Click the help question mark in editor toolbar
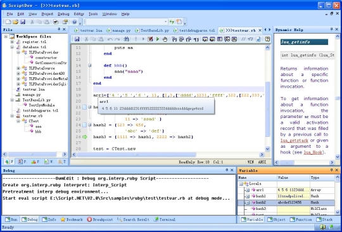The height and width of the screenshot is (232, 342). tap(267, 39)
